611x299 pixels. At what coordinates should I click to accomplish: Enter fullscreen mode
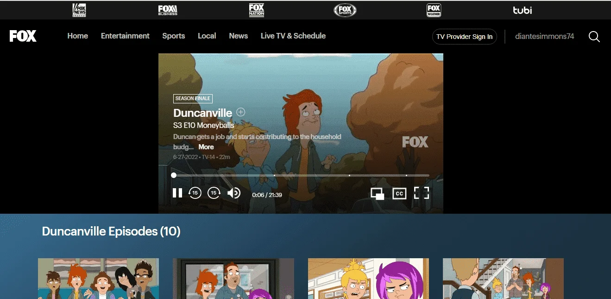pos(422,193)
